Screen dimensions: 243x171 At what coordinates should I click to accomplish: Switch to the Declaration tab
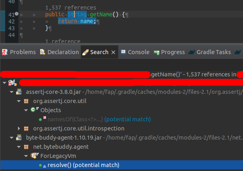60,52
